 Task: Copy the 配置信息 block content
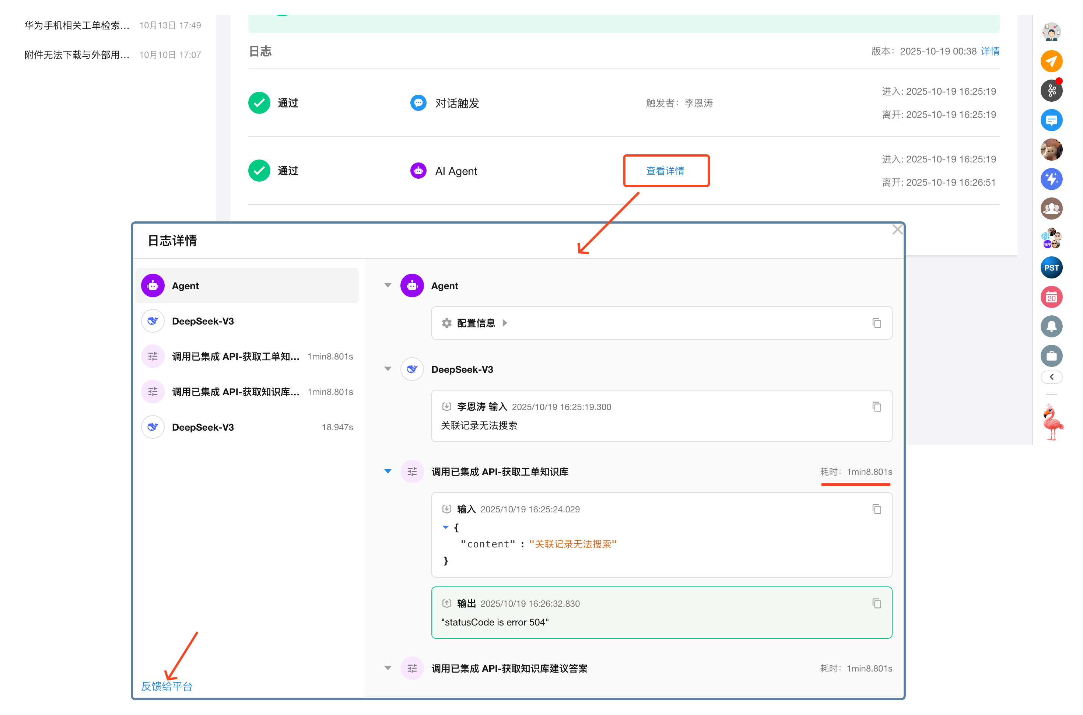(x=876, y=323)
